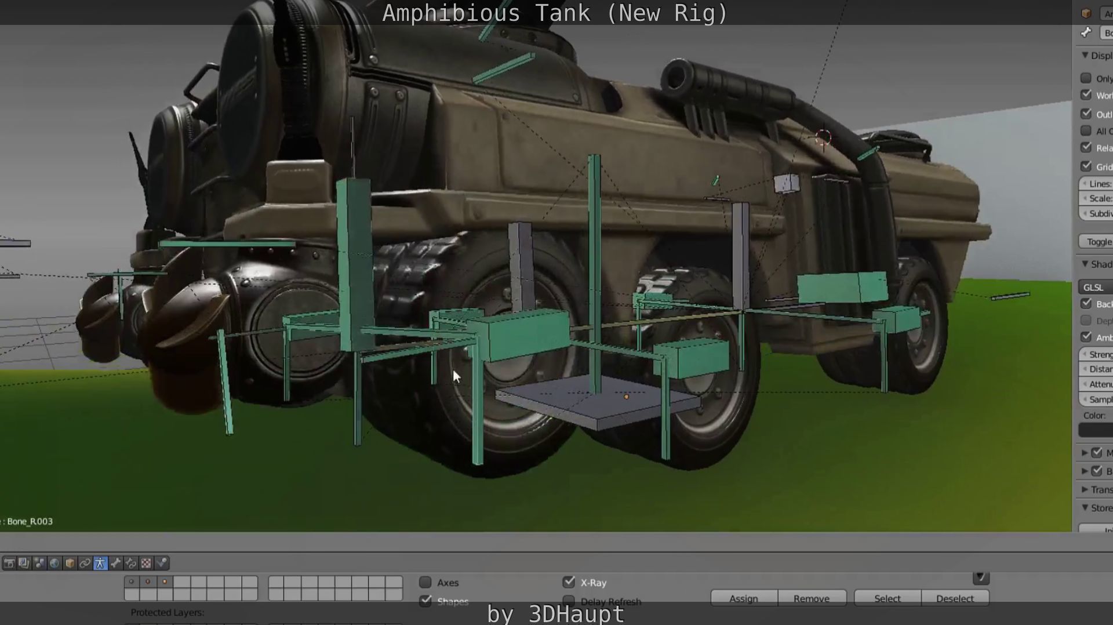
Task: Adjust the Samples field
Action: click(x=1096, y=399)
